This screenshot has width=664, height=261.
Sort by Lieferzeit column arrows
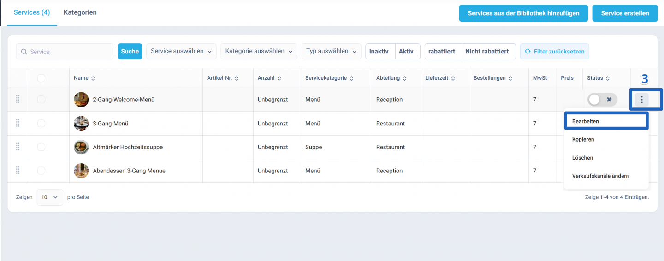pos(453,78)
